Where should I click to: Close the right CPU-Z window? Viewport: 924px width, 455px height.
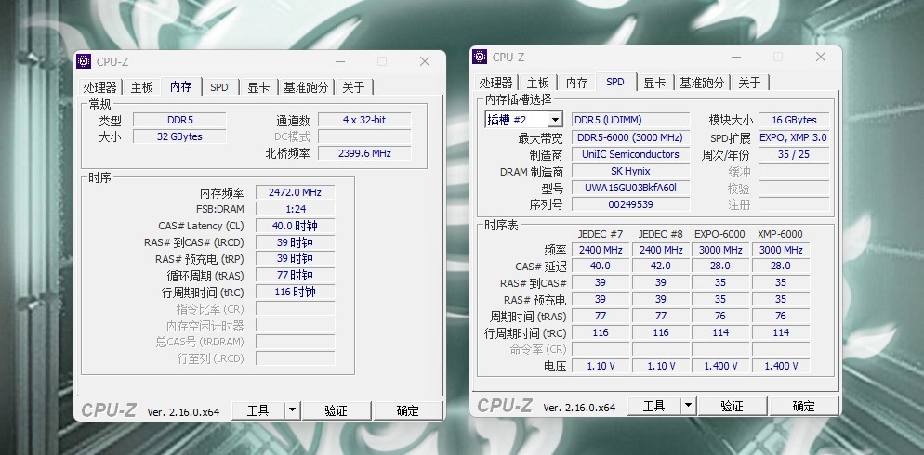click(820, 57)
